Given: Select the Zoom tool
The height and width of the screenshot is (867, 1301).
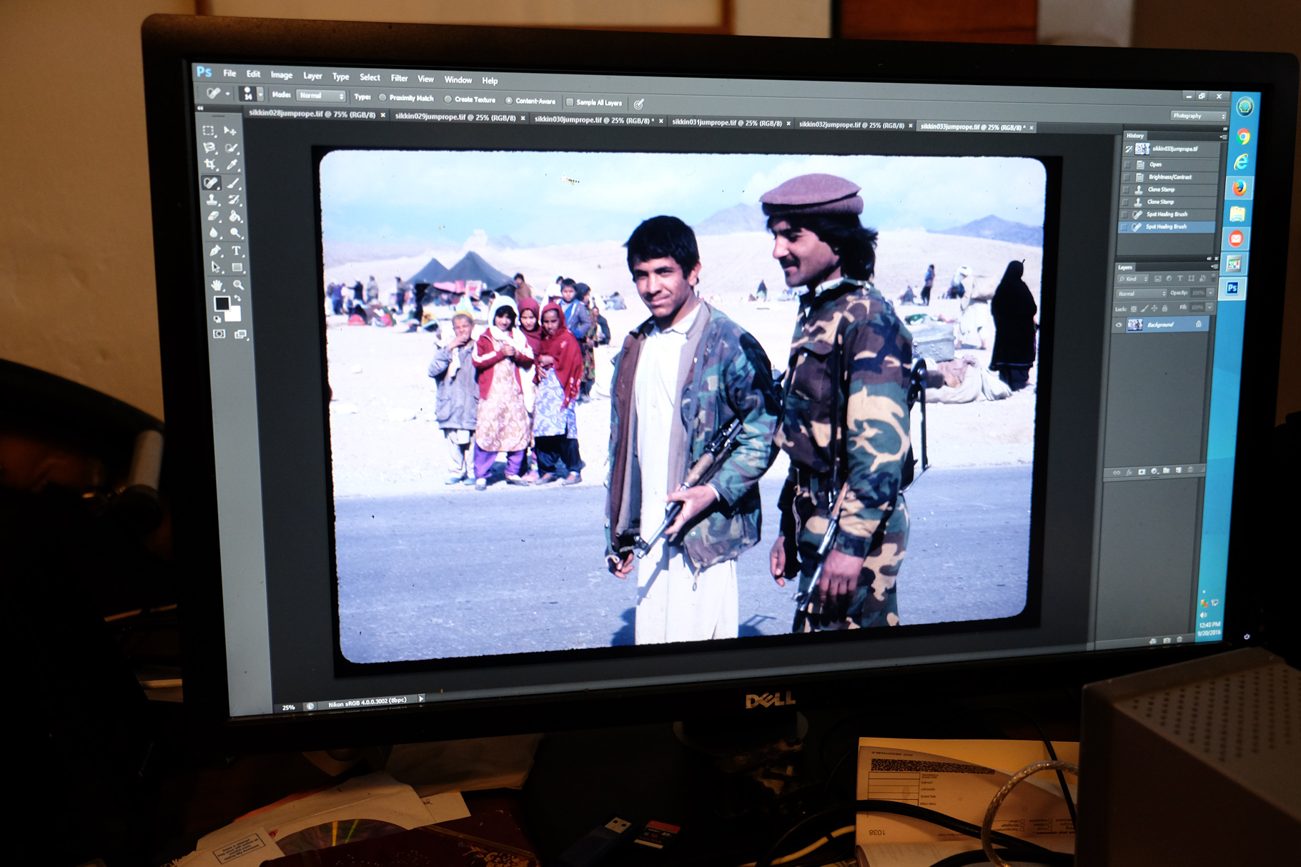Looking at the screenshot, I should point(239,285).
